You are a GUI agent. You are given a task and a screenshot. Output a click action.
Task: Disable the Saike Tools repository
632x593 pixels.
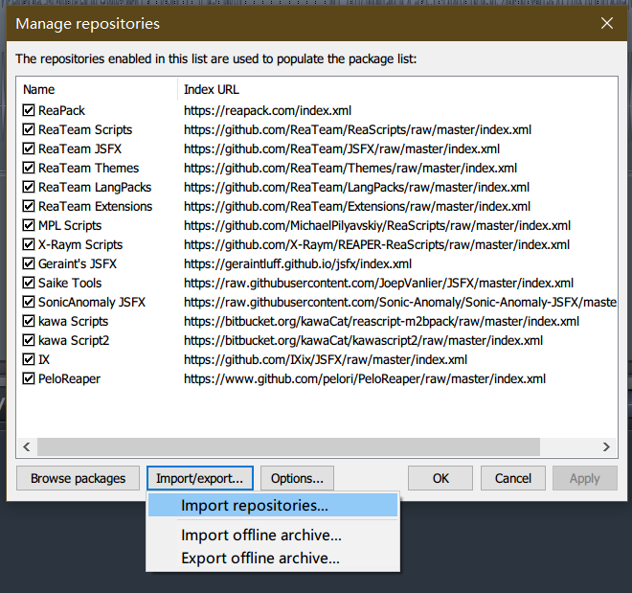pos(29,284)
